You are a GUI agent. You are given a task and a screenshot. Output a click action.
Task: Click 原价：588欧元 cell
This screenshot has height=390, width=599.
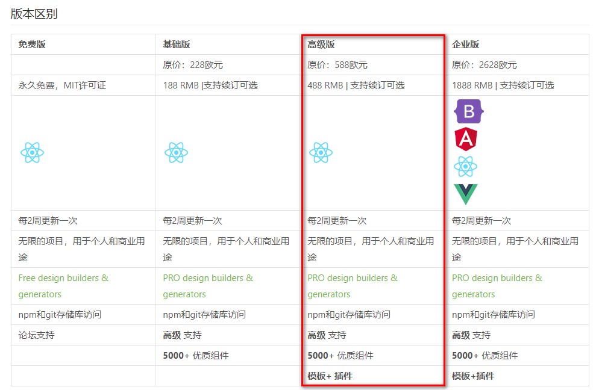[337, 65]
